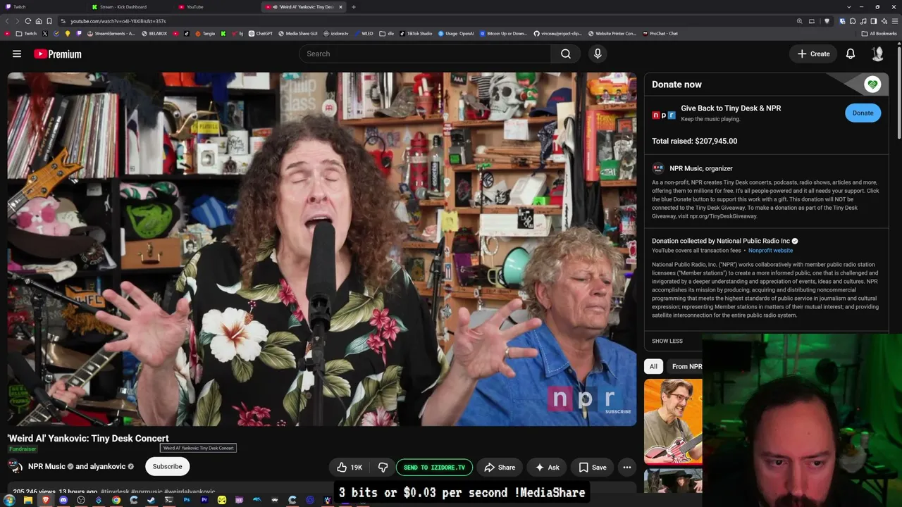This screenshot has width=902, height=507.
Task: Open ChatGPT bookmark
Action: (260, 33)
